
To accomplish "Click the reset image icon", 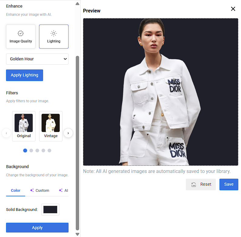I will pos(194,185).
